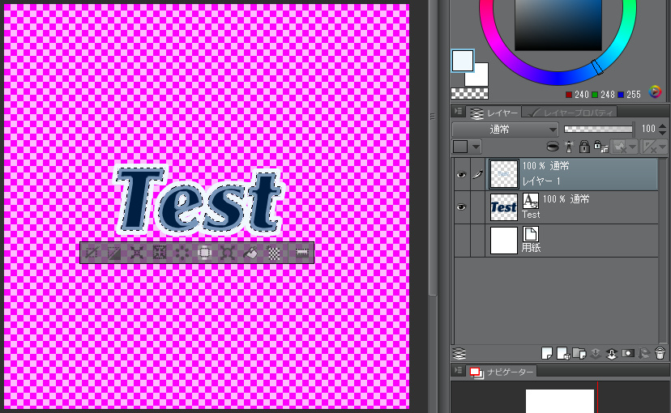Screen dimensions: 671x413
Task: Toggle ruler display range button
Action: (650, 147)
